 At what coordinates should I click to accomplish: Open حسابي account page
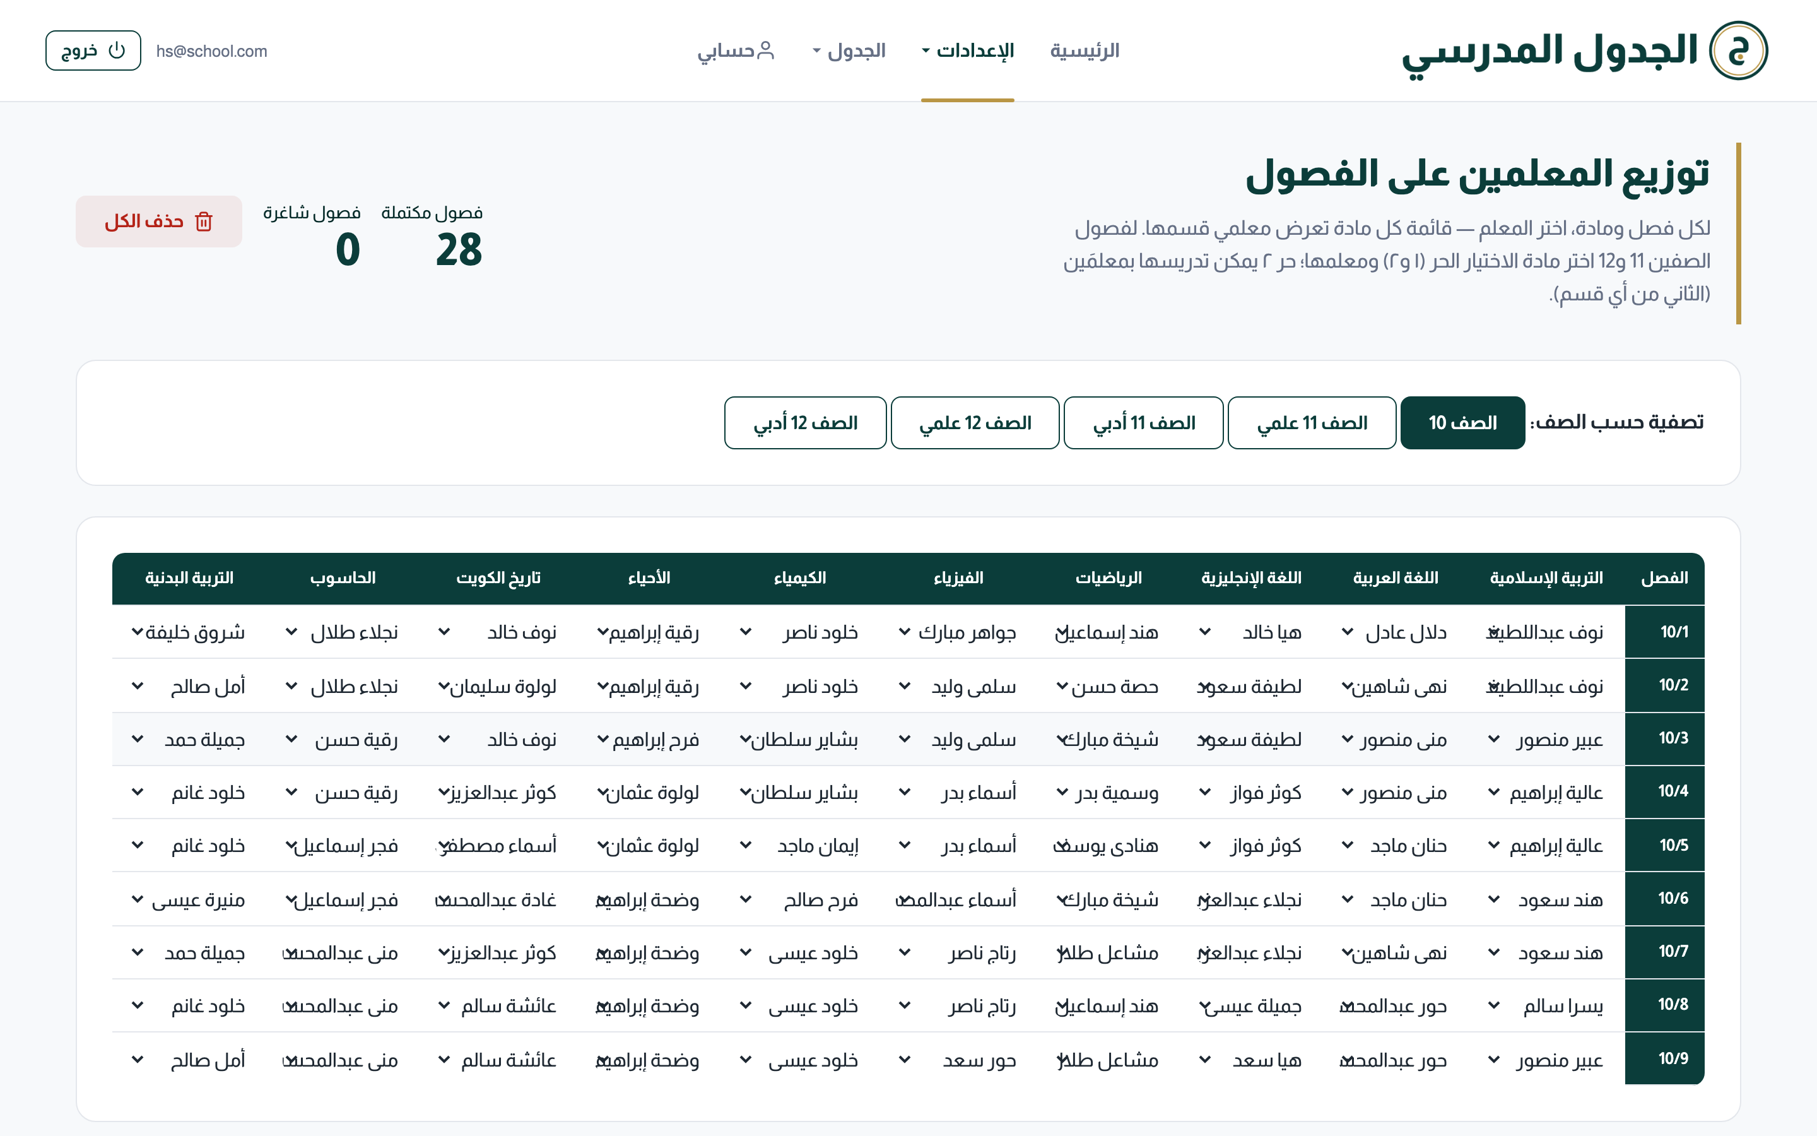(735, 50)
